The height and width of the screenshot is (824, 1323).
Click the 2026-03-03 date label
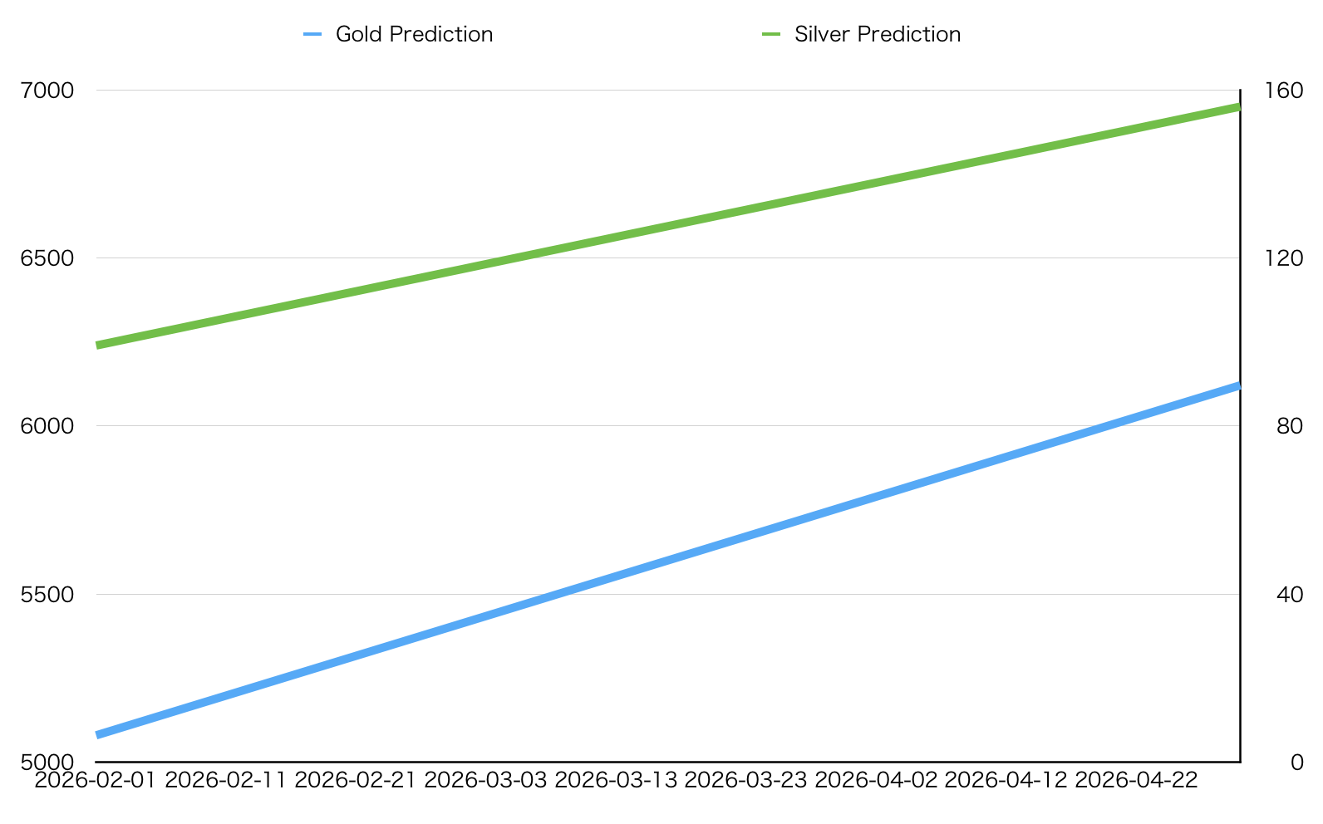pos(485,781)
